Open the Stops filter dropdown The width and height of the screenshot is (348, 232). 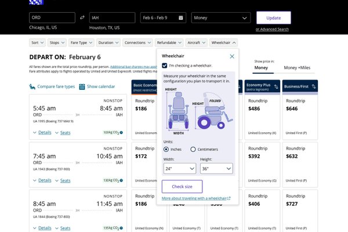[57, 42]
